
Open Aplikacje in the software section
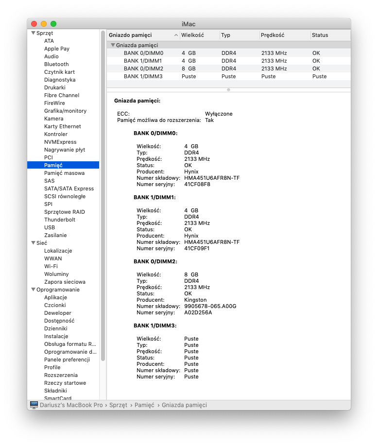click(x=55, y=297)
